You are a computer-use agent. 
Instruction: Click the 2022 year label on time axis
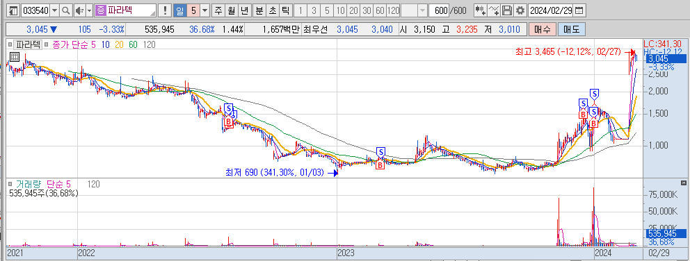pos(86,253)
